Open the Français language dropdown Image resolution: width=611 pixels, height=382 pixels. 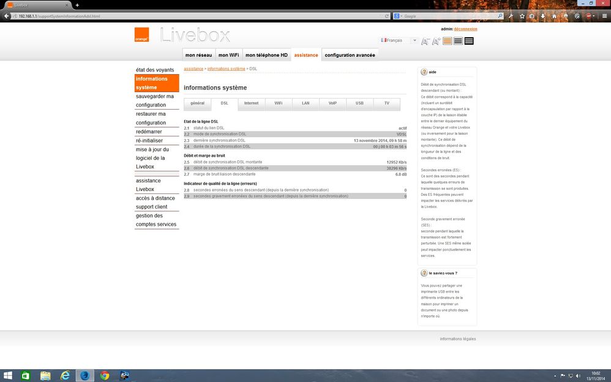[399, 40]
